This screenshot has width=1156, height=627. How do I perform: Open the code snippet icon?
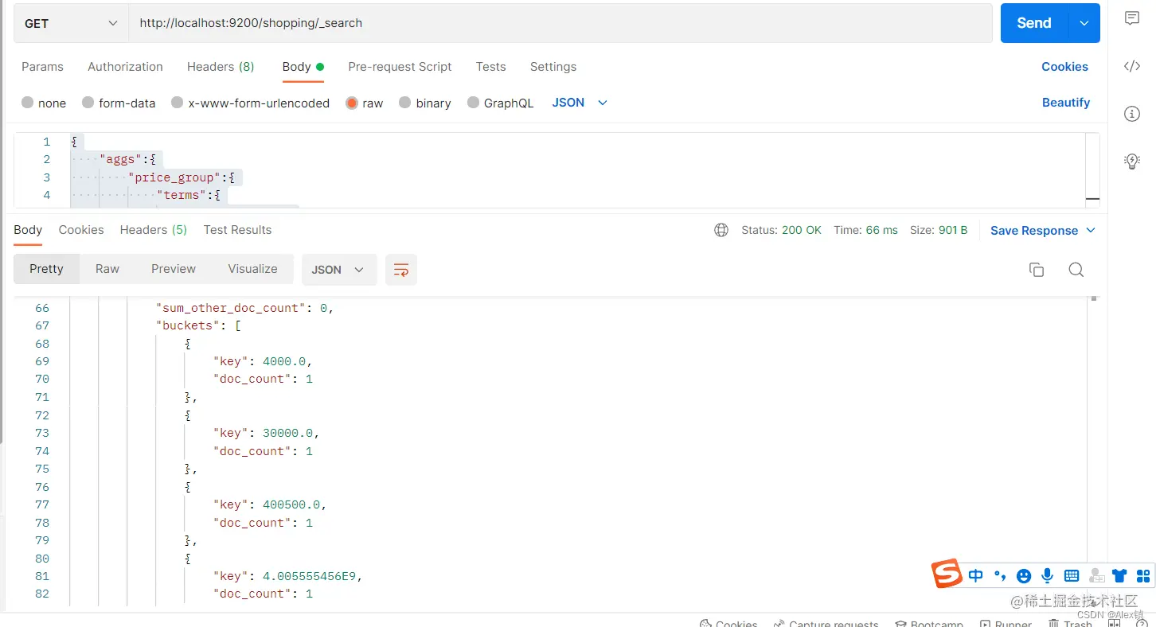click(1132, 66)
